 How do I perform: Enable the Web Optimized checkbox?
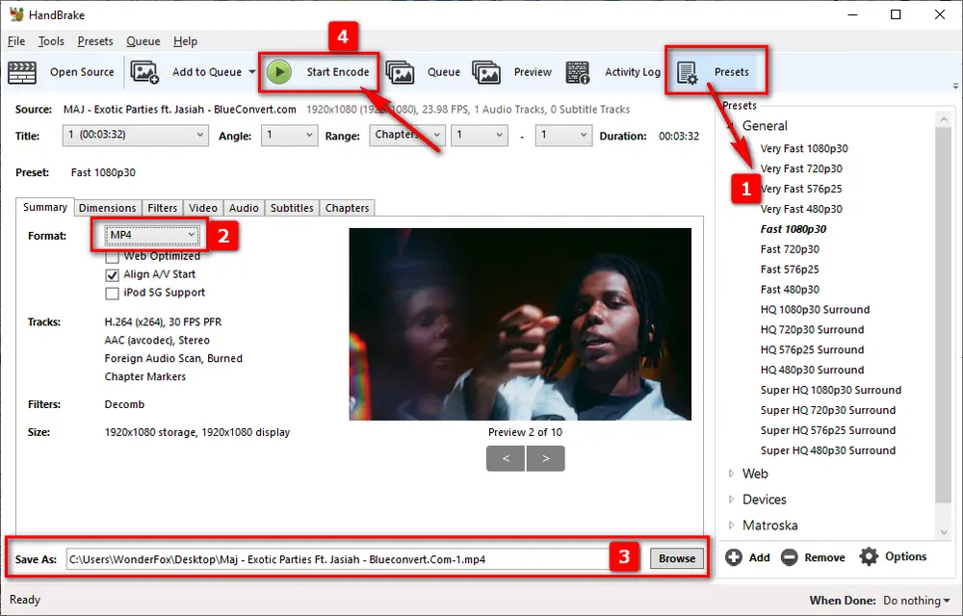[112, 256]
